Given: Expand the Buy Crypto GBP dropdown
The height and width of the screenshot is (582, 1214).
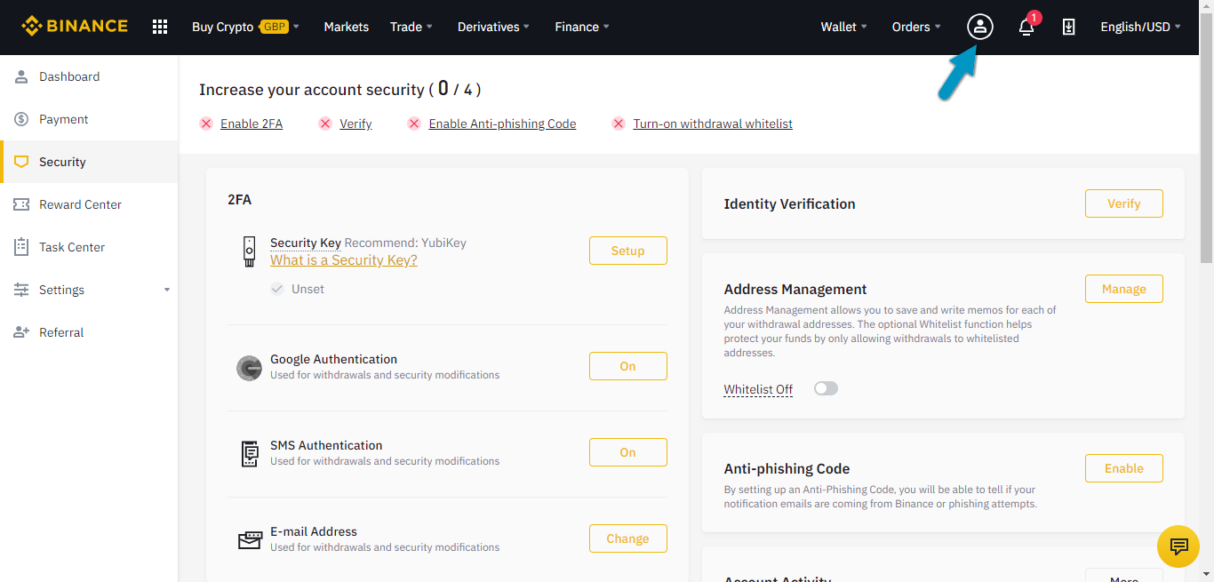Looking at the screenshot, I should (245, 27).
